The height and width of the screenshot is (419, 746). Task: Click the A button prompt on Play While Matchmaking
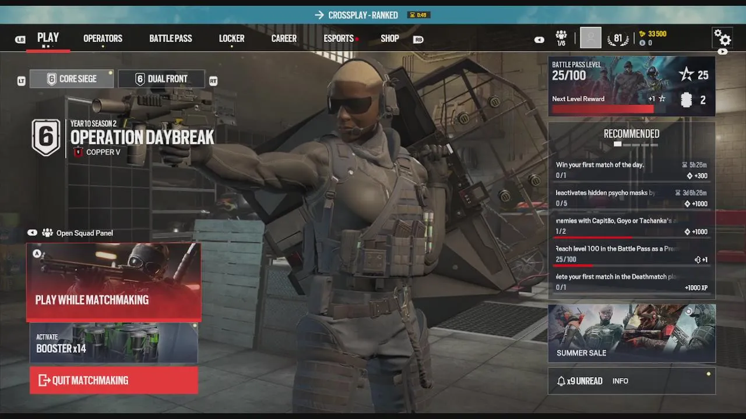tap(37, 254)
